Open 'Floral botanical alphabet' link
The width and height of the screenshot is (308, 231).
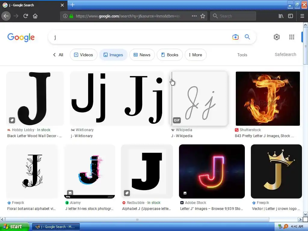click(x=31, y=209)
